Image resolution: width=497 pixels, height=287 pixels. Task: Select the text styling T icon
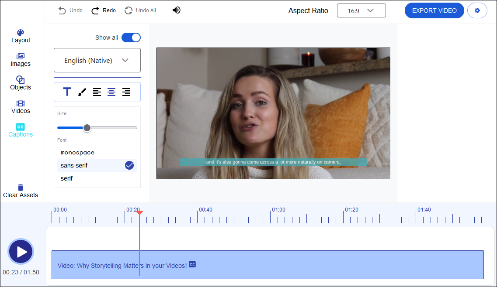click(x=67, y=92)
